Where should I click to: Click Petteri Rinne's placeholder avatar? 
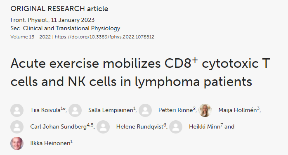click(x=145, y=110)
